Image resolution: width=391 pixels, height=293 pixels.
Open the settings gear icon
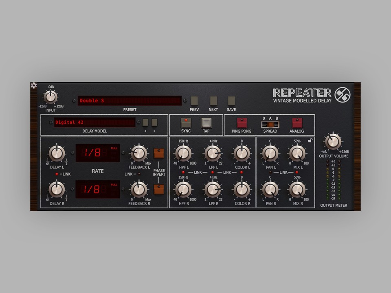pyautogui.click(x=34, y=85)
